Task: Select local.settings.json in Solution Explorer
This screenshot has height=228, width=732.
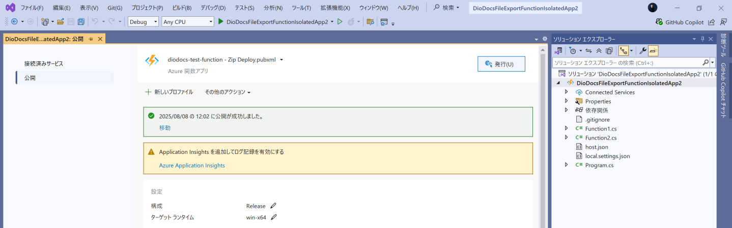Action: (x=607, y=156)
